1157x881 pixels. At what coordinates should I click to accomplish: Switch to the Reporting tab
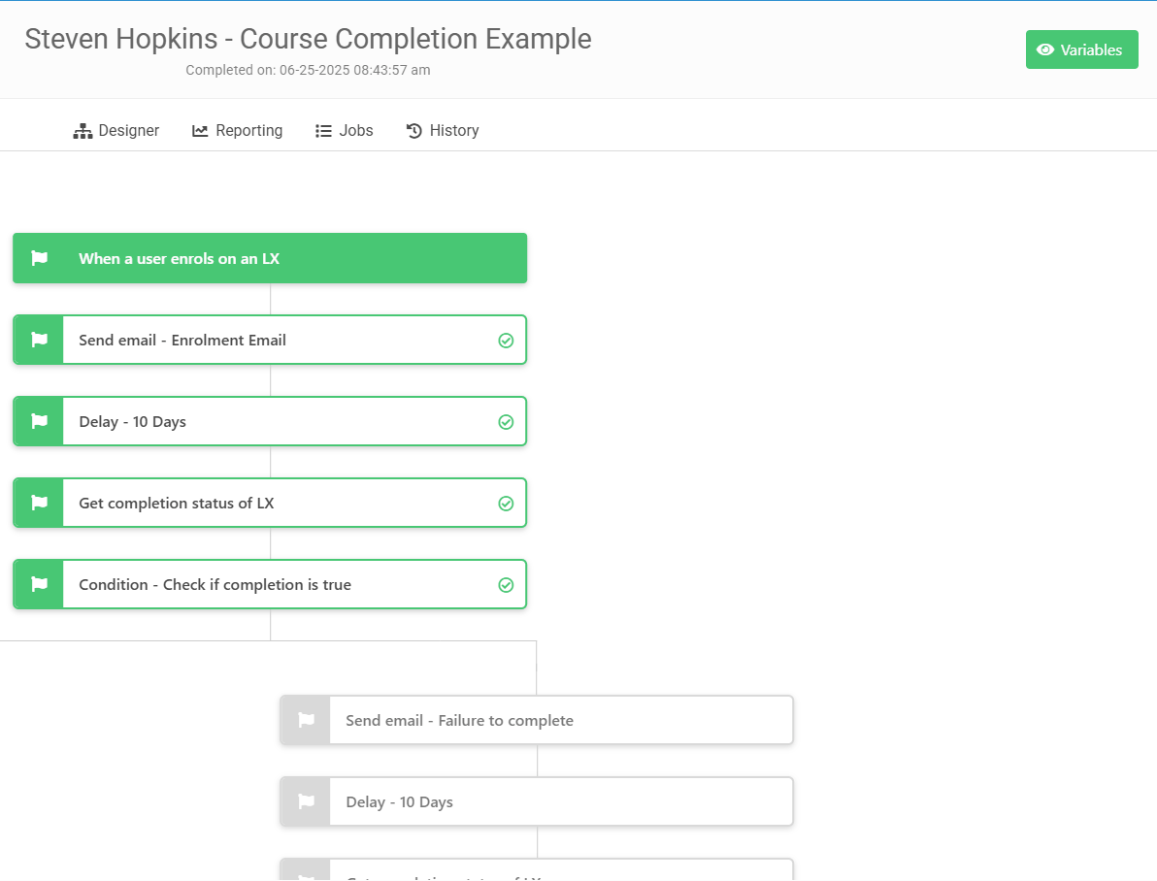238,131
